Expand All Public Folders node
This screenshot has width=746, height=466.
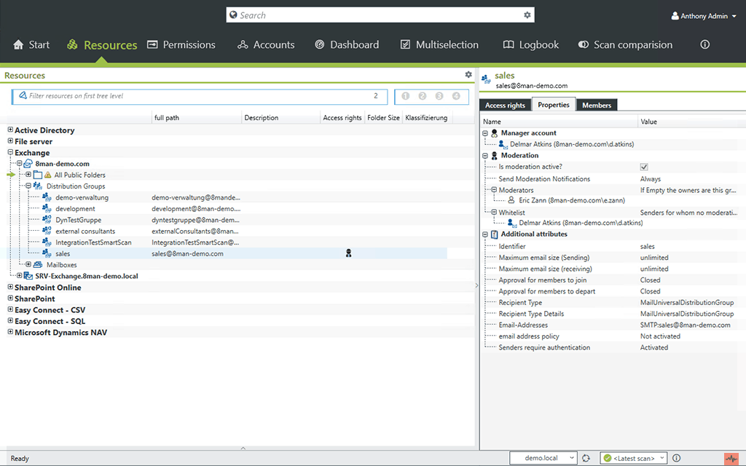coord(28,175)
